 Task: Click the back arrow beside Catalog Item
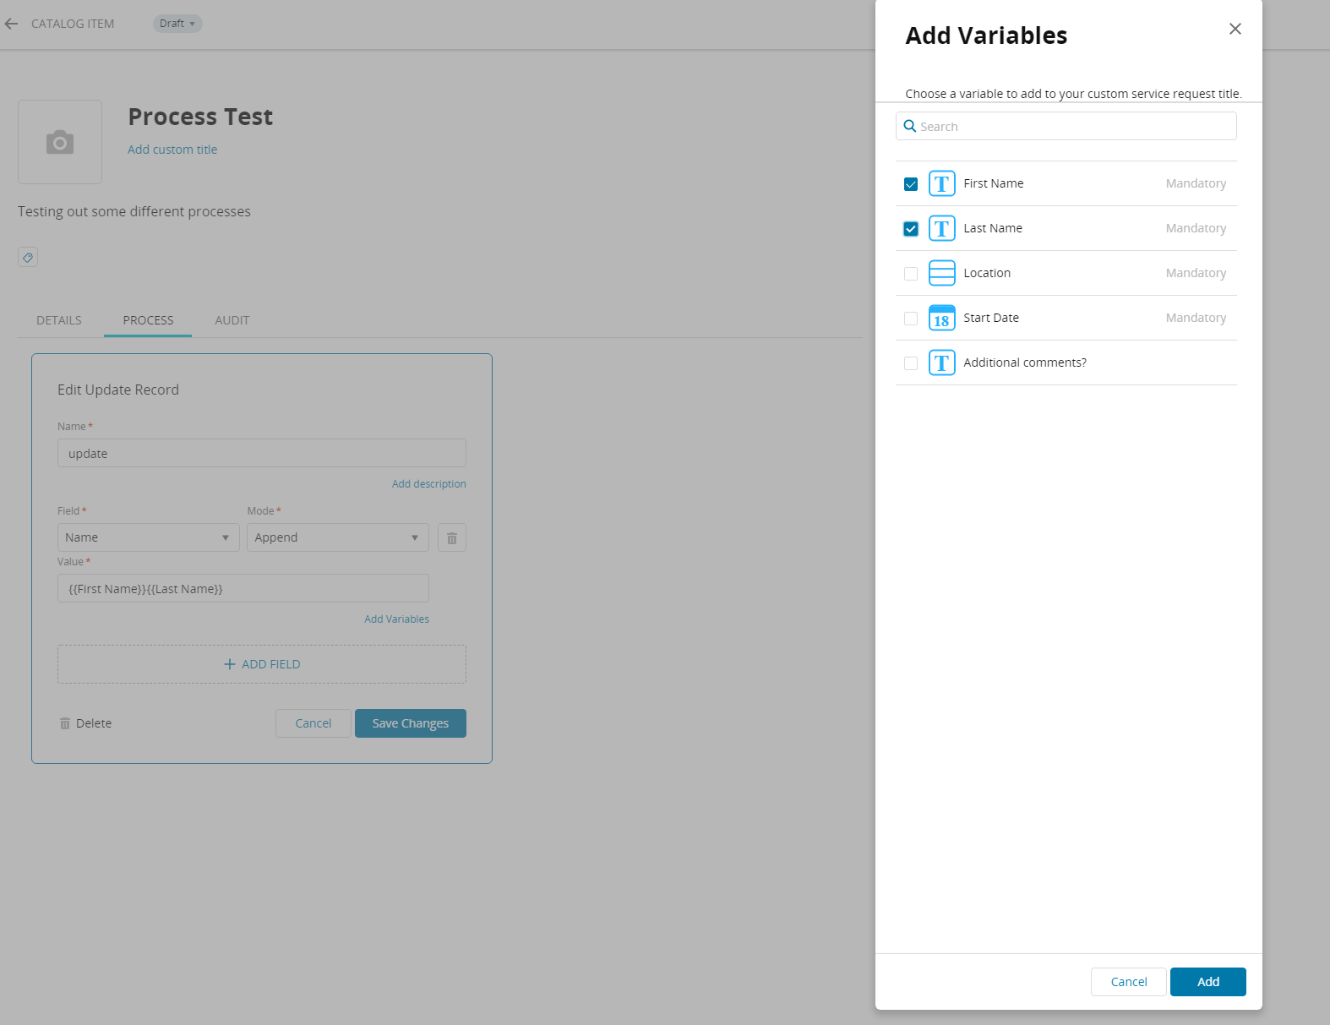click(11, 24)
